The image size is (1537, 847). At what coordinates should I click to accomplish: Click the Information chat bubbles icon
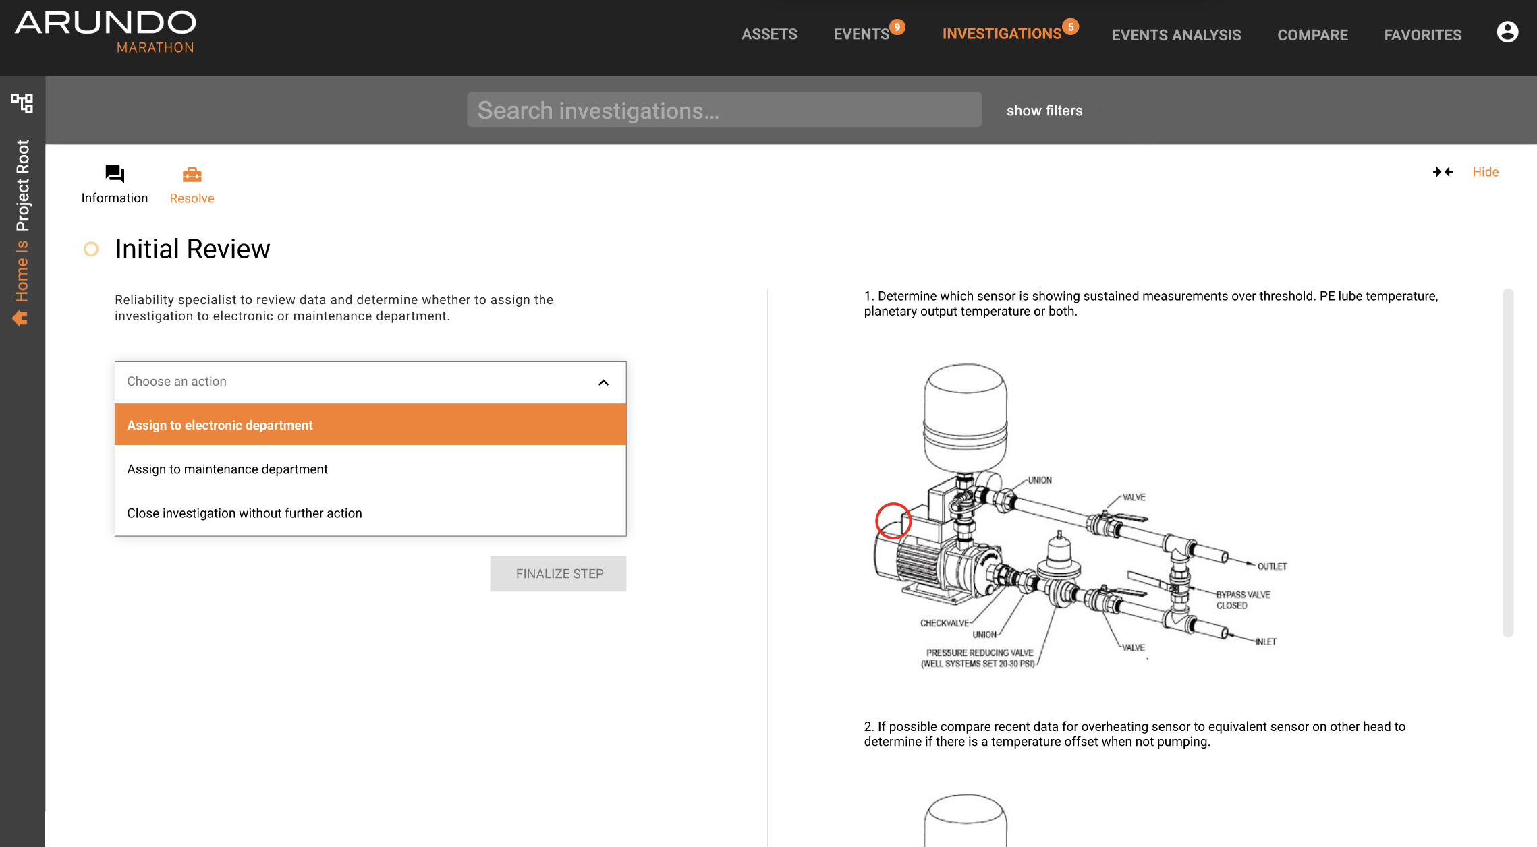coord(115,174)
